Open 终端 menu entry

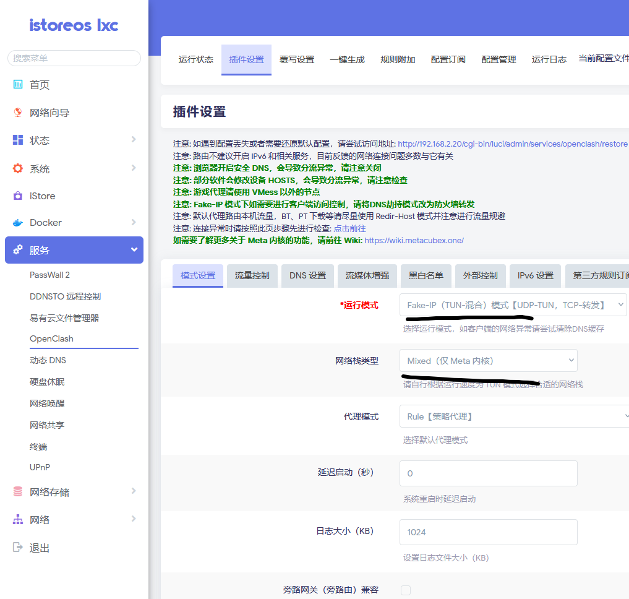click(x=38, y=447)
